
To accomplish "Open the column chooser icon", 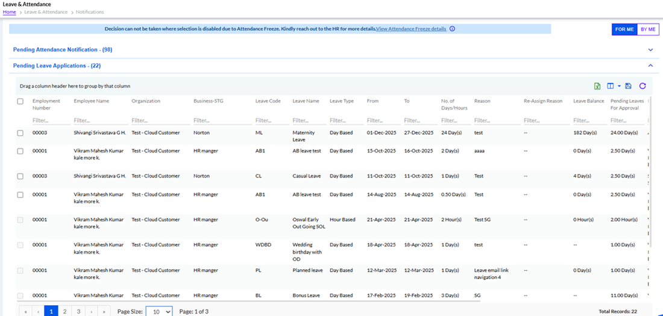I will pos(611,87).
